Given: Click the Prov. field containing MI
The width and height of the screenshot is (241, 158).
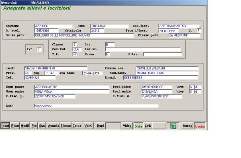Looking at the screenshot, I should point(28,73).
